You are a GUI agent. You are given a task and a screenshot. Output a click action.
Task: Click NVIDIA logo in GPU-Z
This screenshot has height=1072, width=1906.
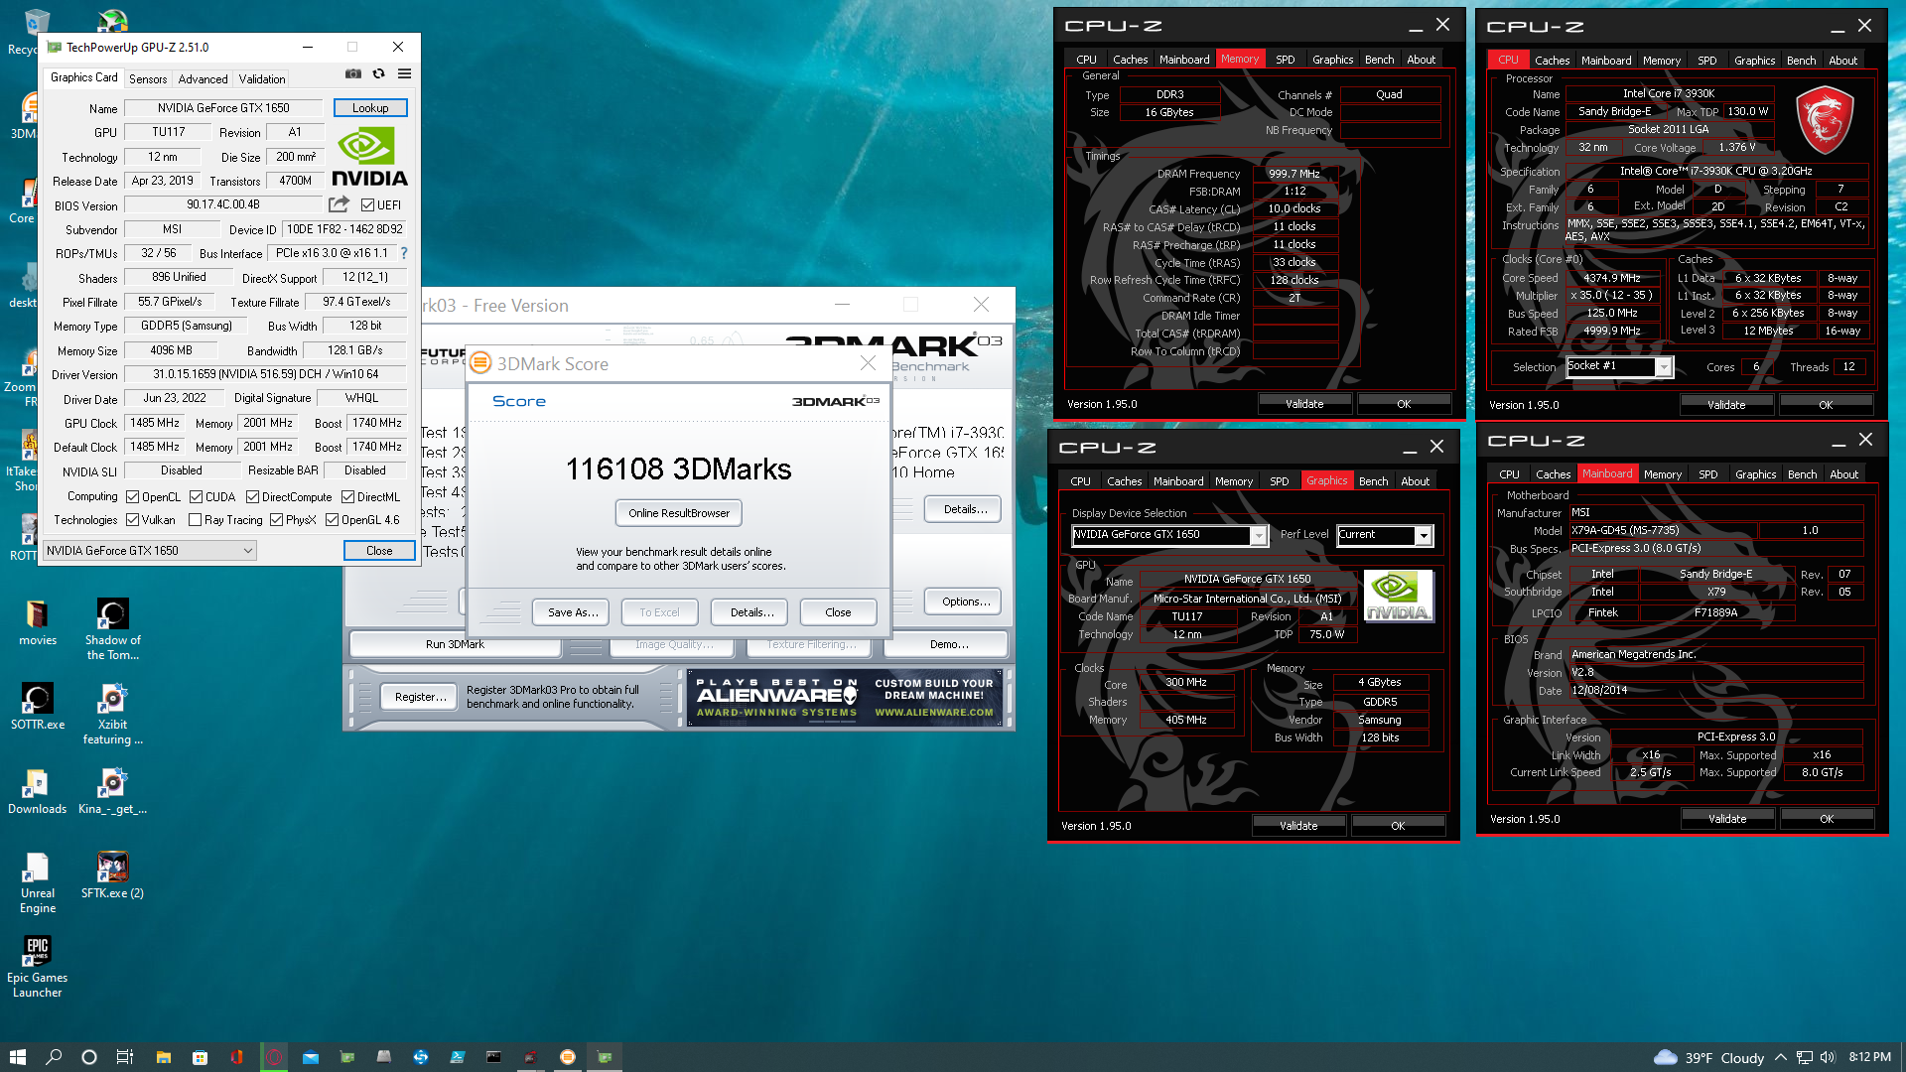pos(369,157)
